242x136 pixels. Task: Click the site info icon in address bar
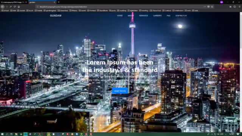(37, 7)
